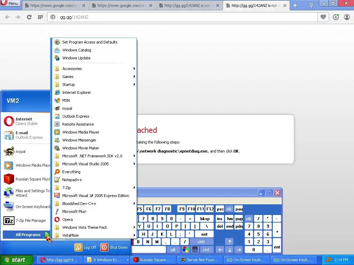
Task: Open Opera speed dial grid
Action: (x=40, y=17)
